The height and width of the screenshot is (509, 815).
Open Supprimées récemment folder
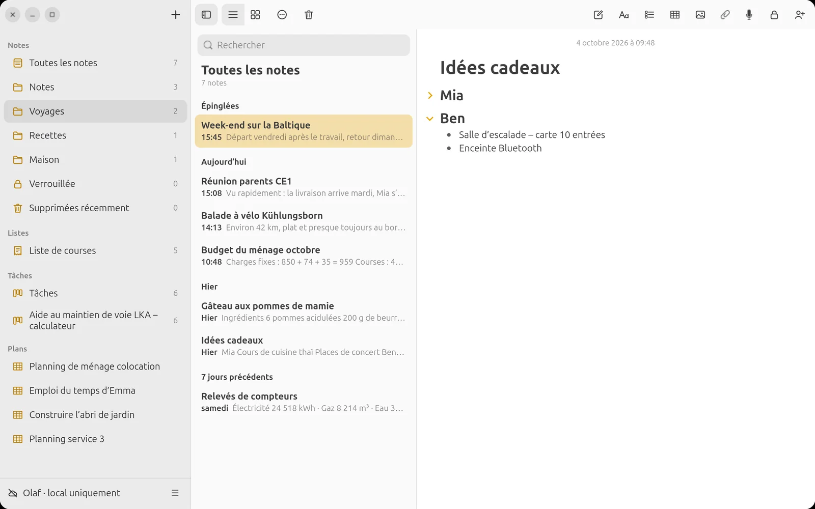tap(96, 208)
